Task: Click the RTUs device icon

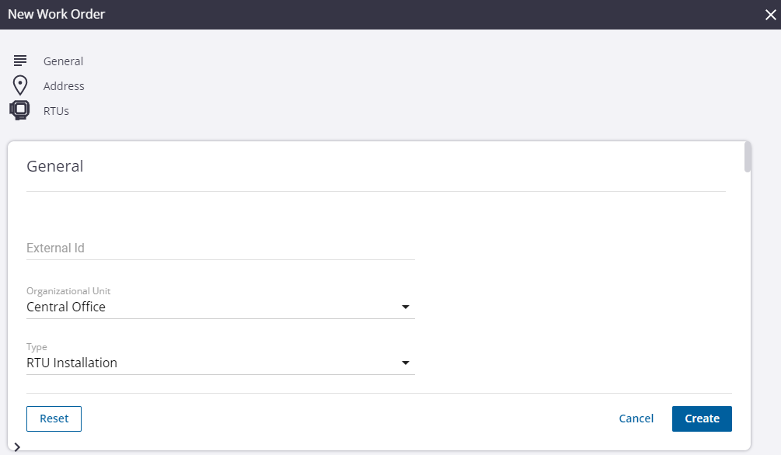Action: tap(20, 110)
